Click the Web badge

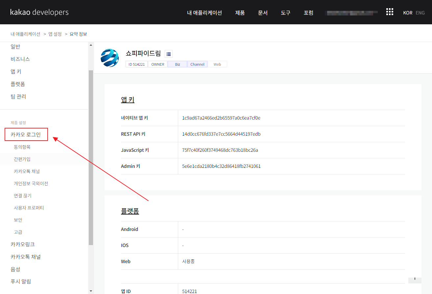coord(217,64)
